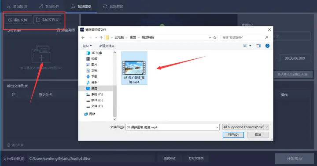The image size is (317, 166).
Task: Select 图片 in navigation pane
Action: [92, 65]
